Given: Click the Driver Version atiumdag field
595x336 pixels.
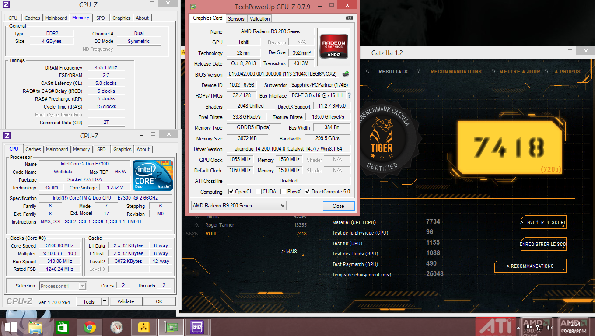Looking at the screenshot, I should (x=288, y=149).
